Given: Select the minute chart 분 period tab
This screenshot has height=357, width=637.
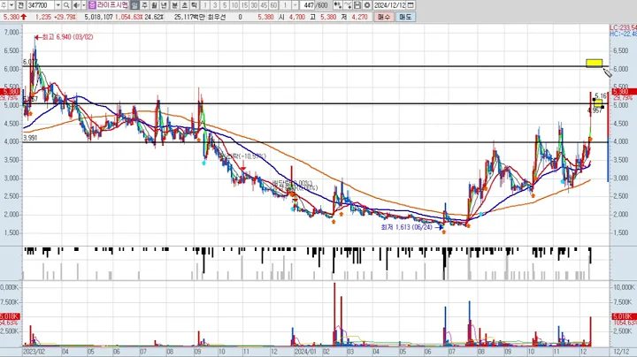Looking at the screenshot, I should (x=174, y=5).
